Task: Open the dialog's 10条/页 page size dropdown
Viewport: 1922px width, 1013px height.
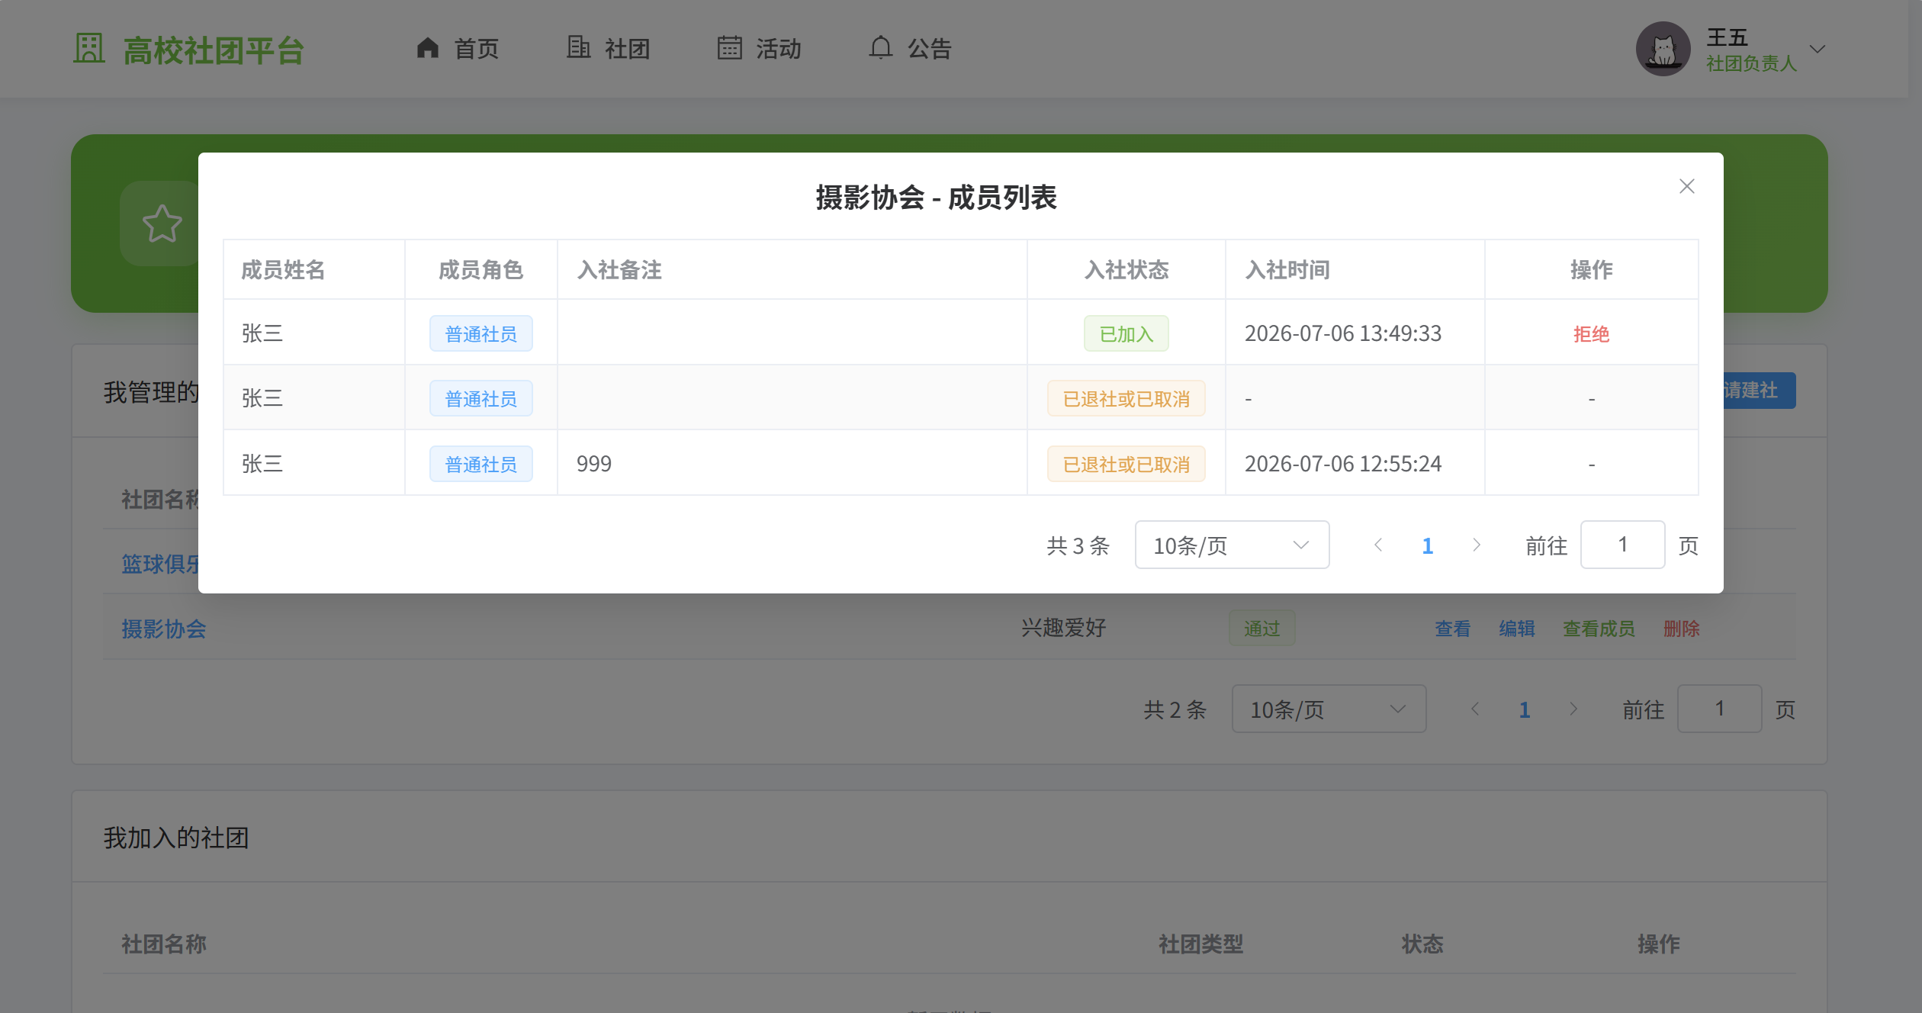Action: click(x=1232, y=545)
